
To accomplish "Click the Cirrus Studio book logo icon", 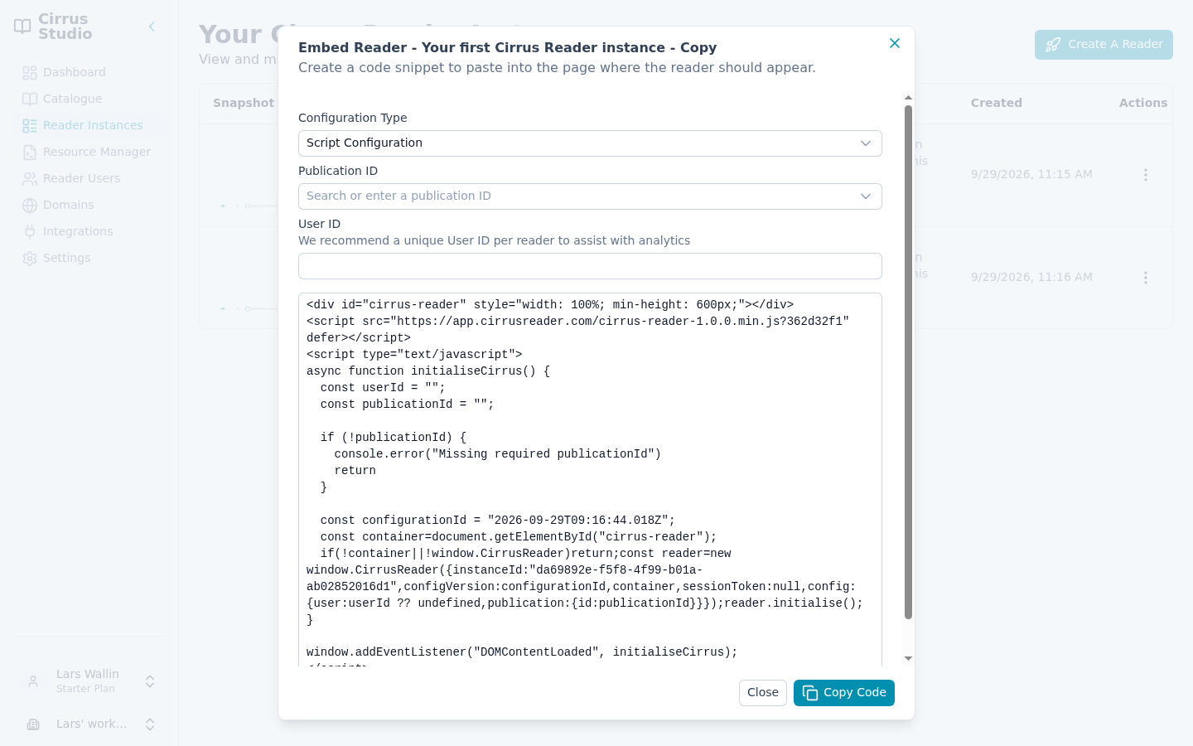I will click(x=22, y=27).
